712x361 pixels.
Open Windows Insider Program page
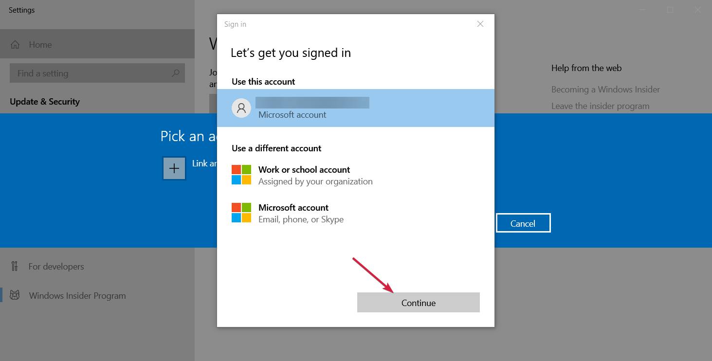point(97,295)
